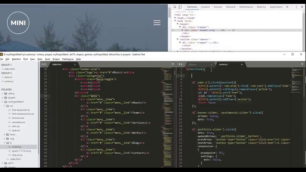Open the Goto menu

click(x=40, y=59)
